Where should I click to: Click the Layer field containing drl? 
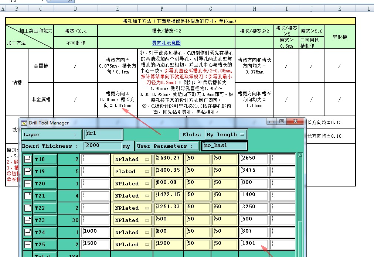[x=103, y=134]
